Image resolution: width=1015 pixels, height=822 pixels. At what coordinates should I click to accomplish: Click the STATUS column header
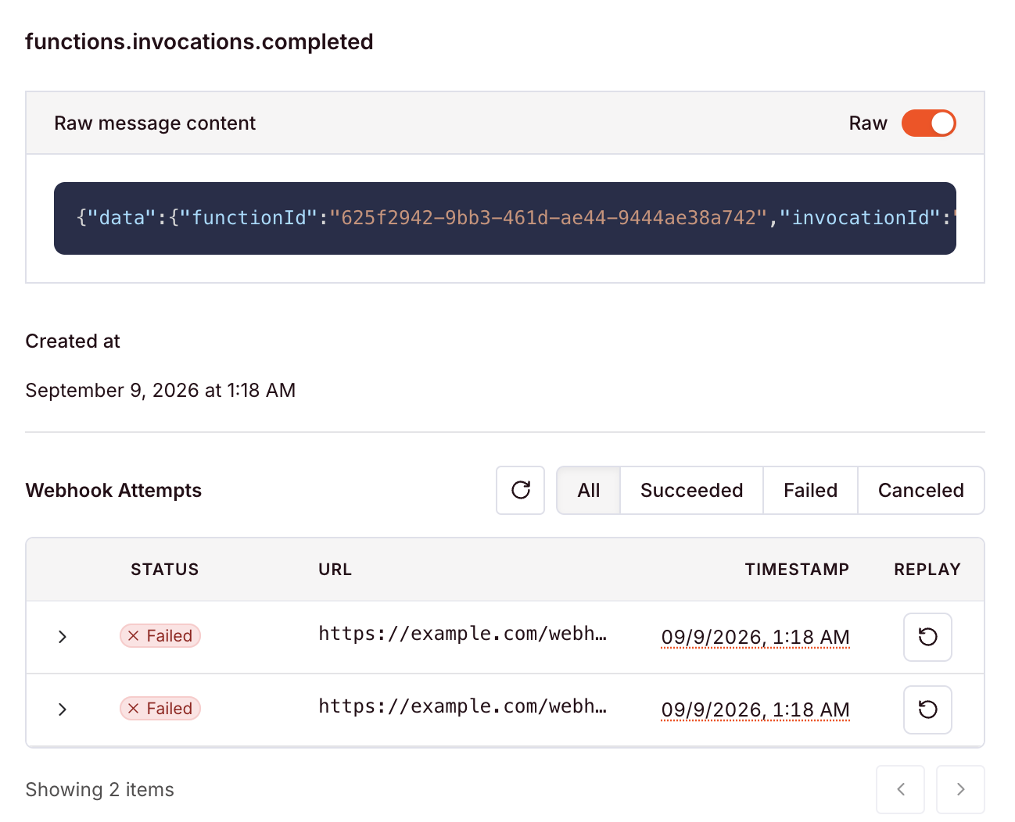pos(165,570)
